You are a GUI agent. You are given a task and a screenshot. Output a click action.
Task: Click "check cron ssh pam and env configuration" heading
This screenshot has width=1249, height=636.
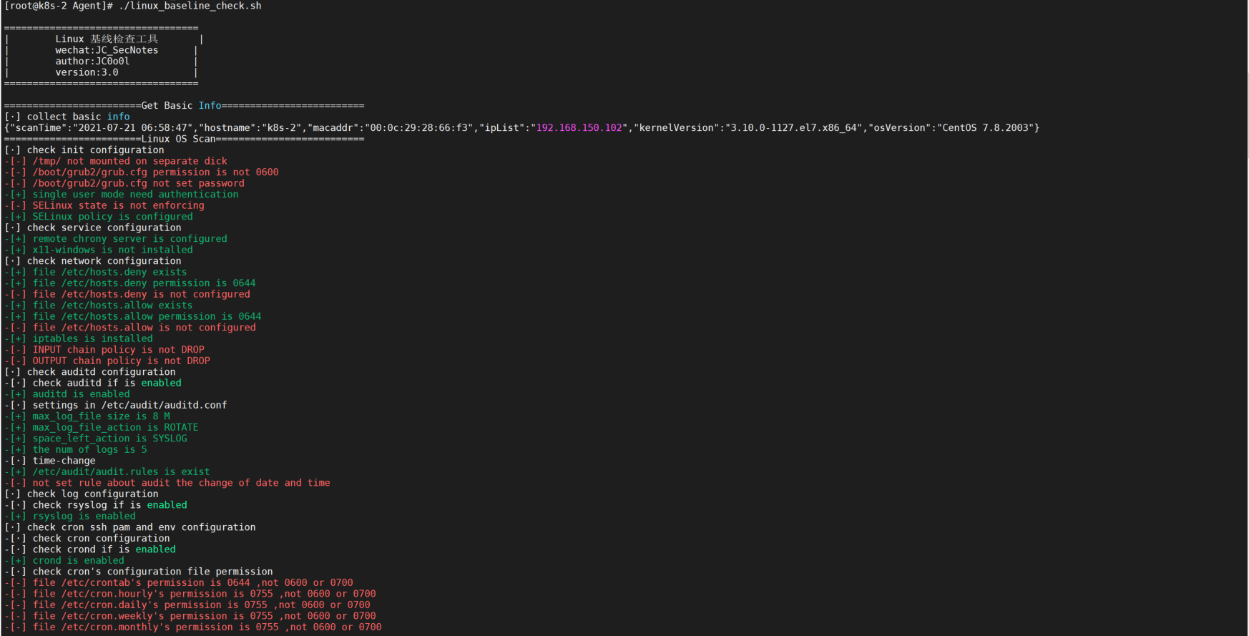pyautogui.click(x=141, y=527)
